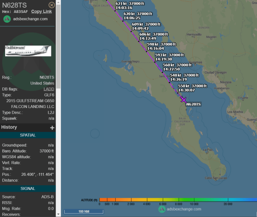This screenshot has height=217, width=257.
Task: Select the 14:30:07 track point label
Action: [186, 90]
